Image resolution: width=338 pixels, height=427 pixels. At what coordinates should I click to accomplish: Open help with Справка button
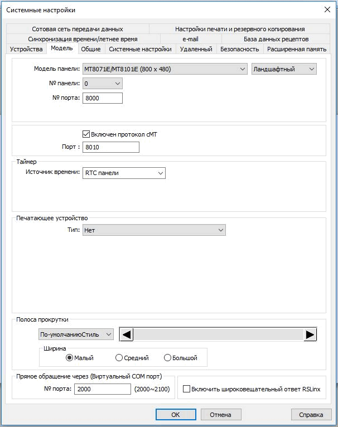311,415
